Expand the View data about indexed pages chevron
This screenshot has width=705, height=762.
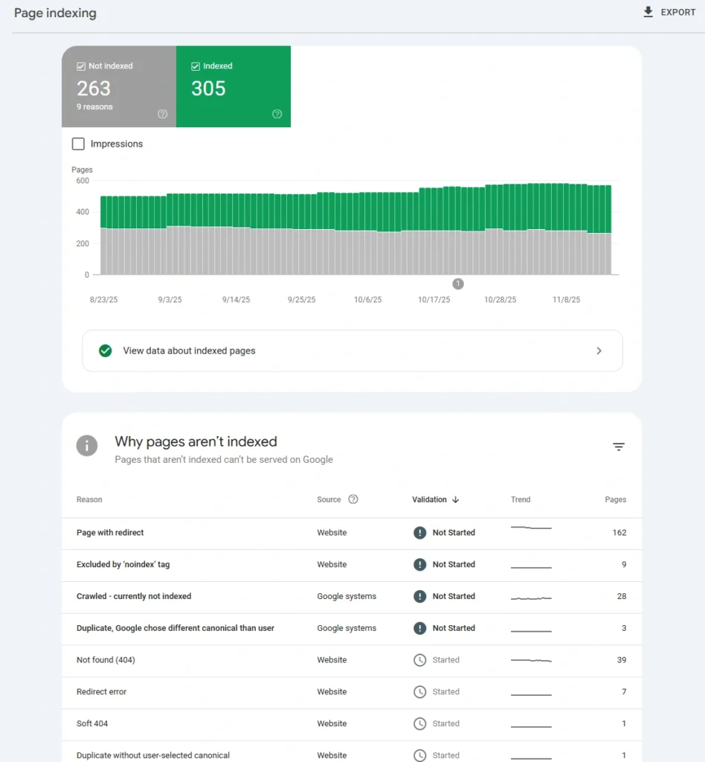coord(599,350)
